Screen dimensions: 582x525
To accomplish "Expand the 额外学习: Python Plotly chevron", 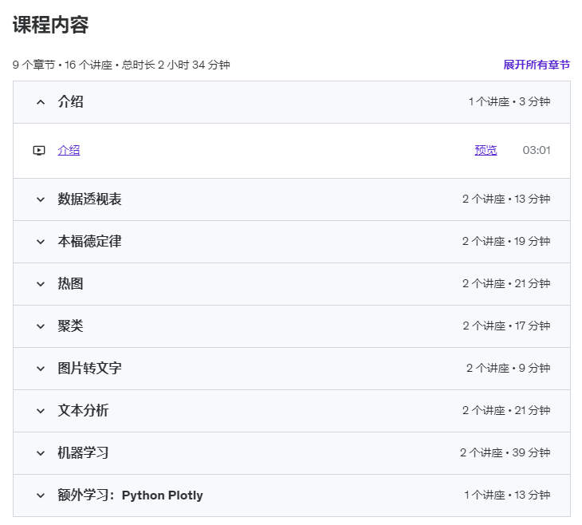I will point(41,495).
